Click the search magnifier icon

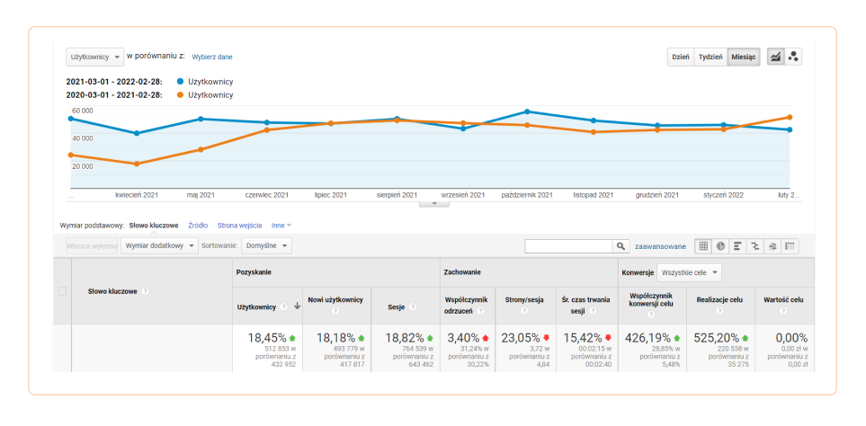click(620, 246)
